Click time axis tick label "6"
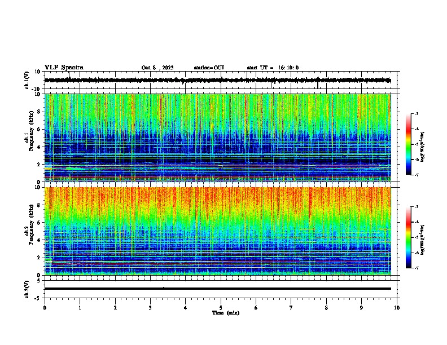The image size is (447, 345). 256,308
